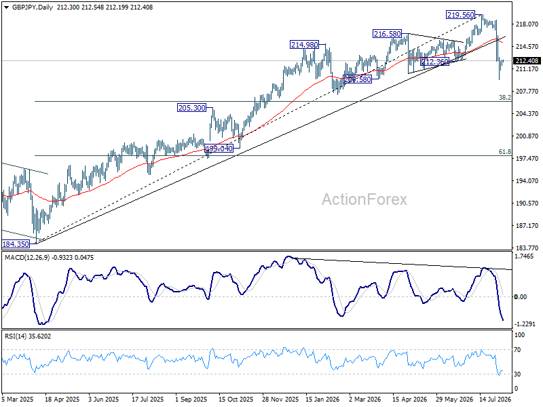
Task: Select the 5 Mar 2025 date label
Action: click(18, 399)
